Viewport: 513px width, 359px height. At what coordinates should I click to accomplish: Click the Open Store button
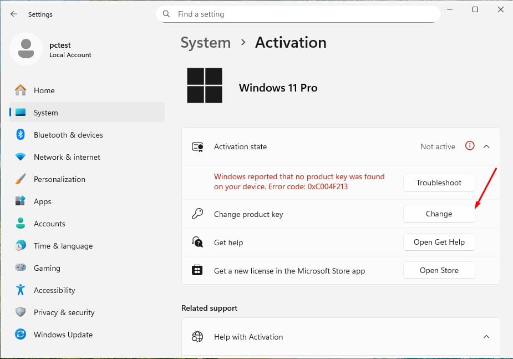click(x=439, y=271)
